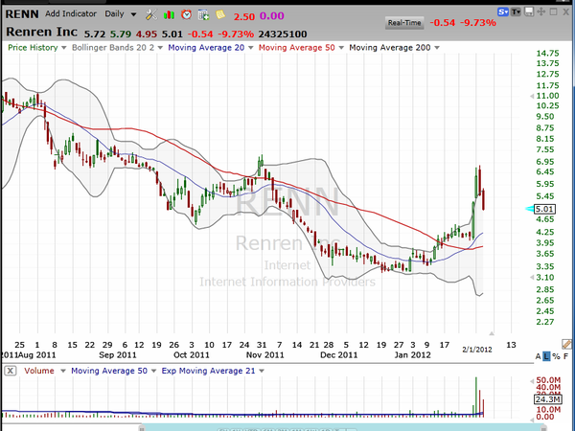Select the volume pane Moving Average 50 label
The height and width of the screenshot is (431, 575).
point(109,371)
